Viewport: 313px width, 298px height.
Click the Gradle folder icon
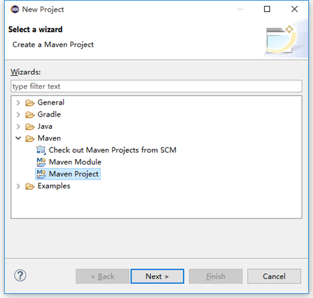pos(30,115)
